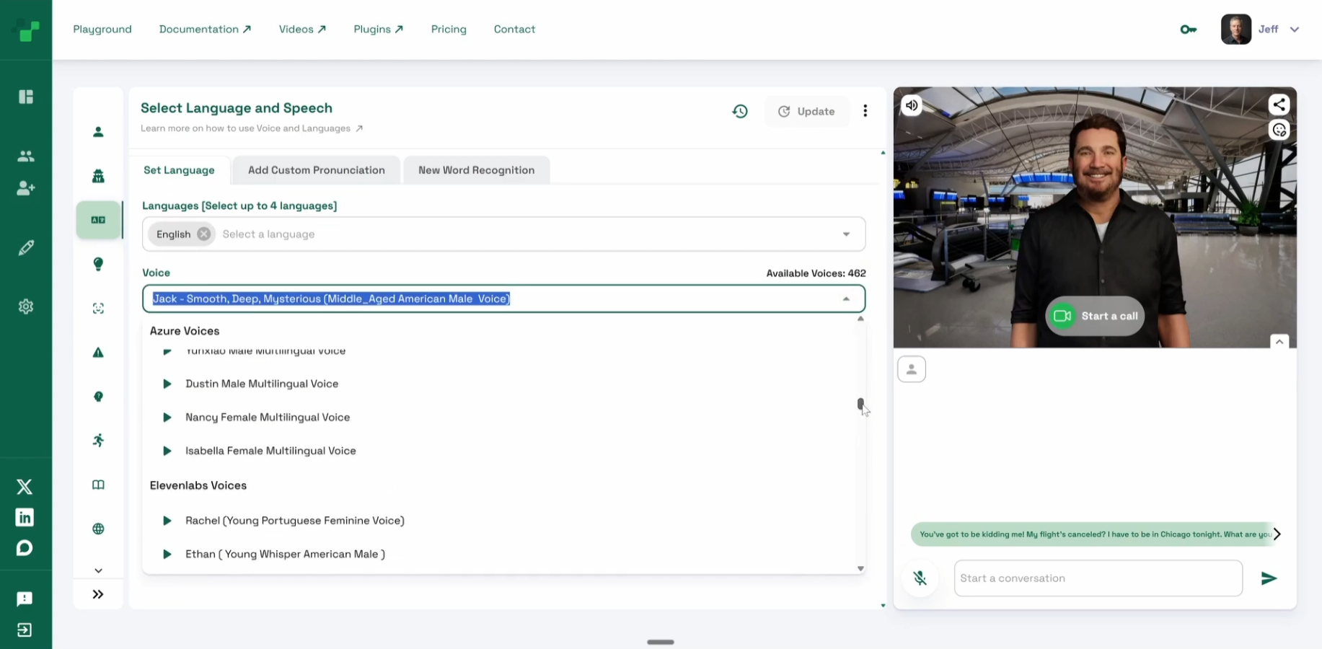Open the Voice and Languages help link
1322x649 pixels.
(x=252, y=128)
